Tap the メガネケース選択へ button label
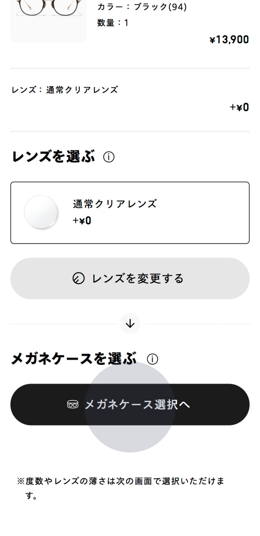The height and width of the screenshot is (536, 260). (x=137, y=405)
